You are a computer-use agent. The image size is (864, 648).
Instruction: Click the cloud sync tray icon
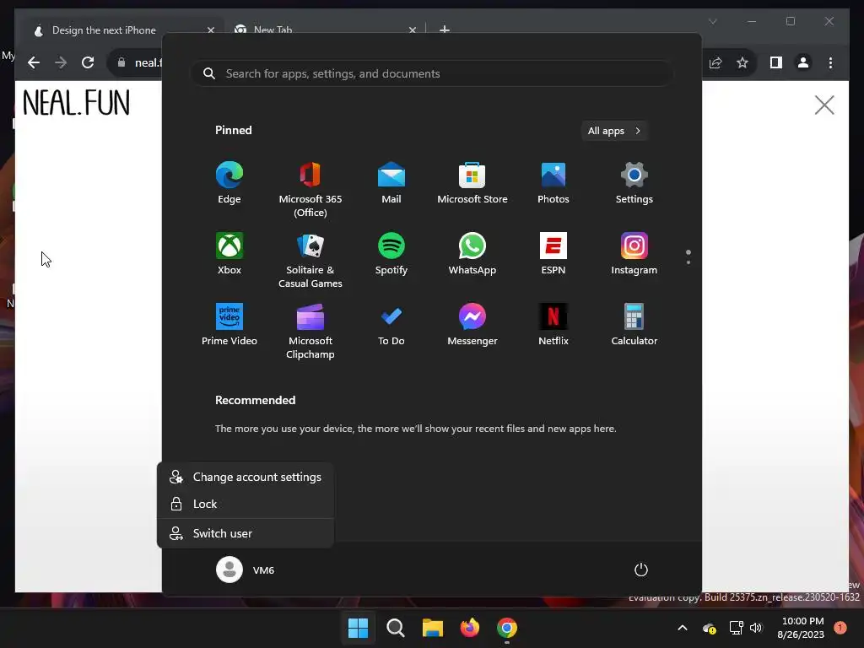tap(709, 628)
